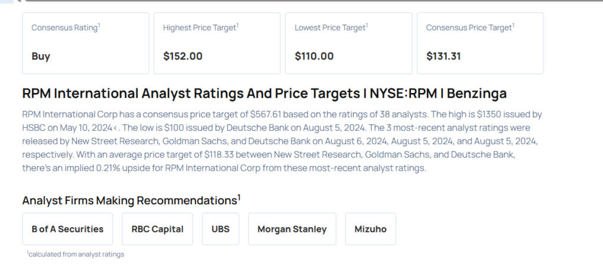Image resolution: width=603 pixels, height=265 pixels.
Task: Click the footnote superscript after Highest Price Target
Action: (x=237, y=25)
